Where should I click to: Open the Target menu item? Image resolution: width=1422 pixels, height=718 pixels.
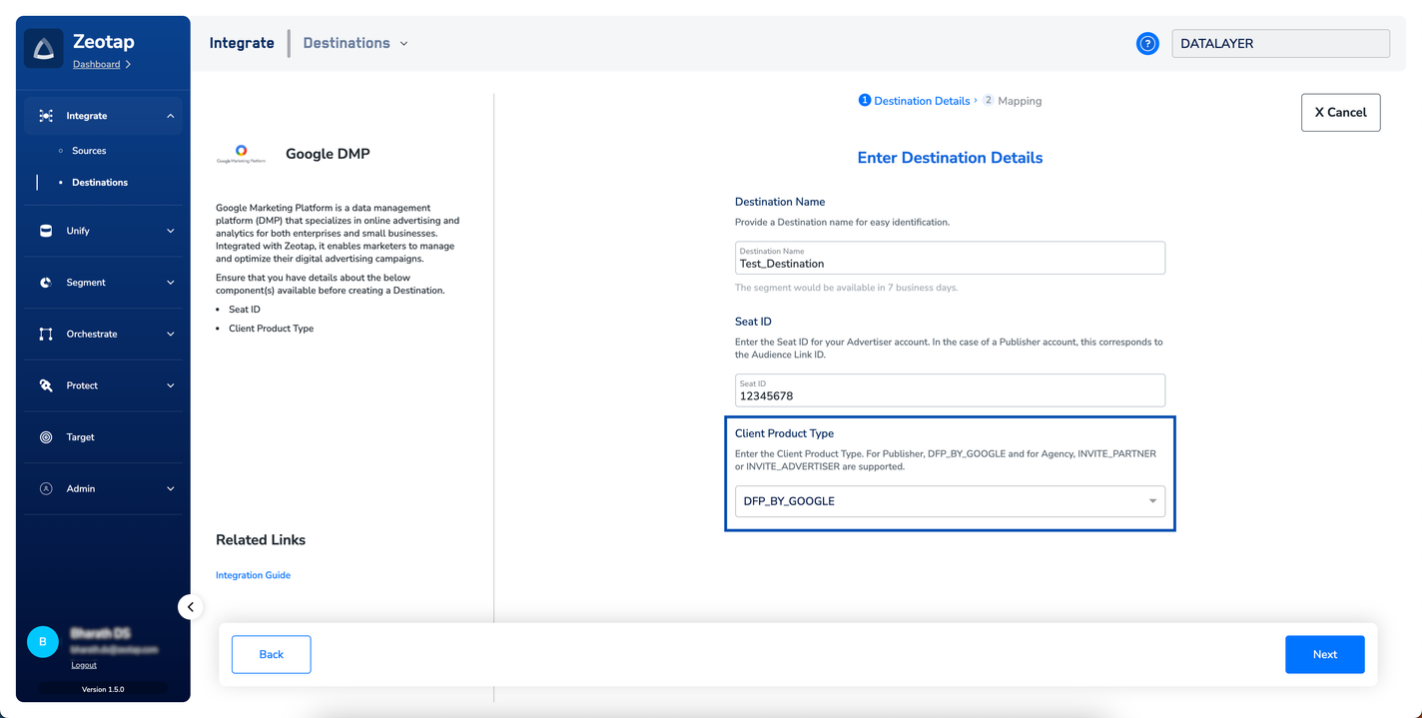(x=81, y=437)
